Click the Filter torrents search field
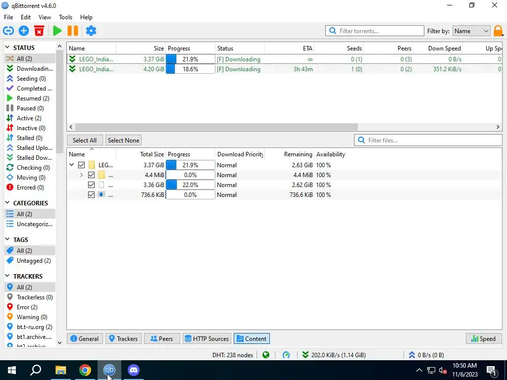Viewport: 507px width, 380px height. click(x=375, y=31)
